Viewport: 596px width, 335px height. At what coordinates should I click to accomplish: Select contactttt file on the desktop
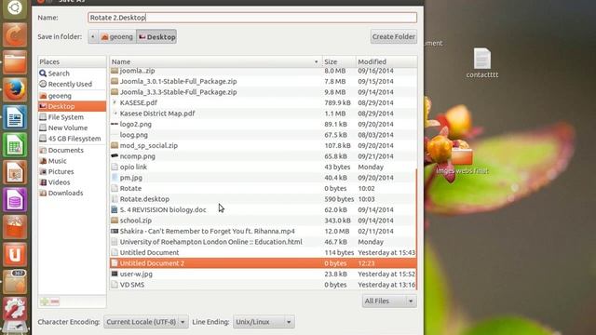(482, 62)
